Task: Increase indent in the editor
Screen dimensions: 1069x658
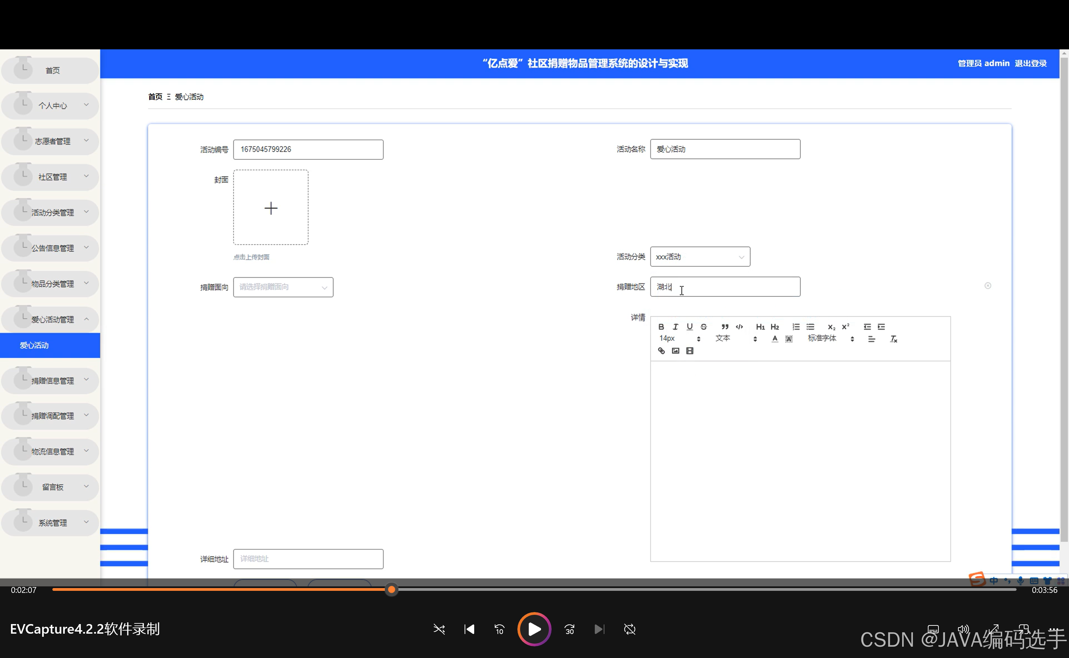Action: coord(882,327)
